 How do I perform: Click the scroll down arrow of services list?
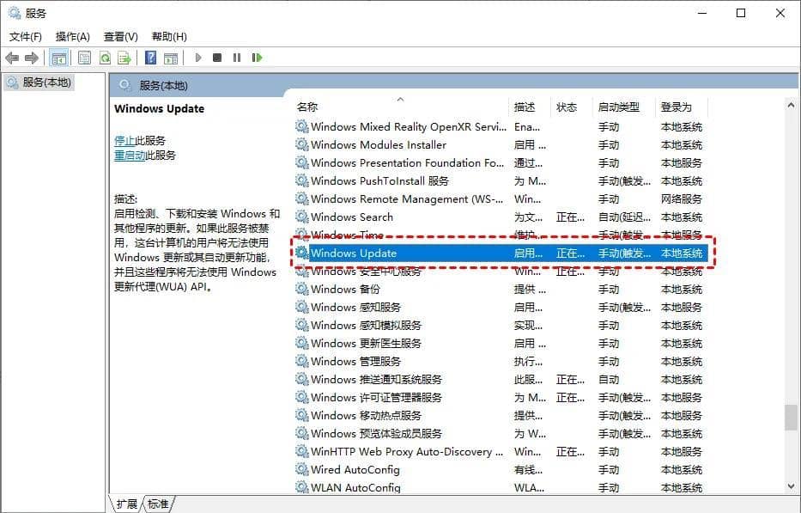click(x=791, y=488)
